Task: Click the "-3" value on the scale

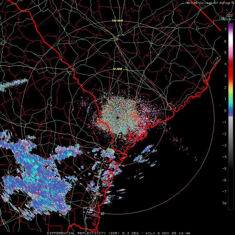Action: click(224, 145)
